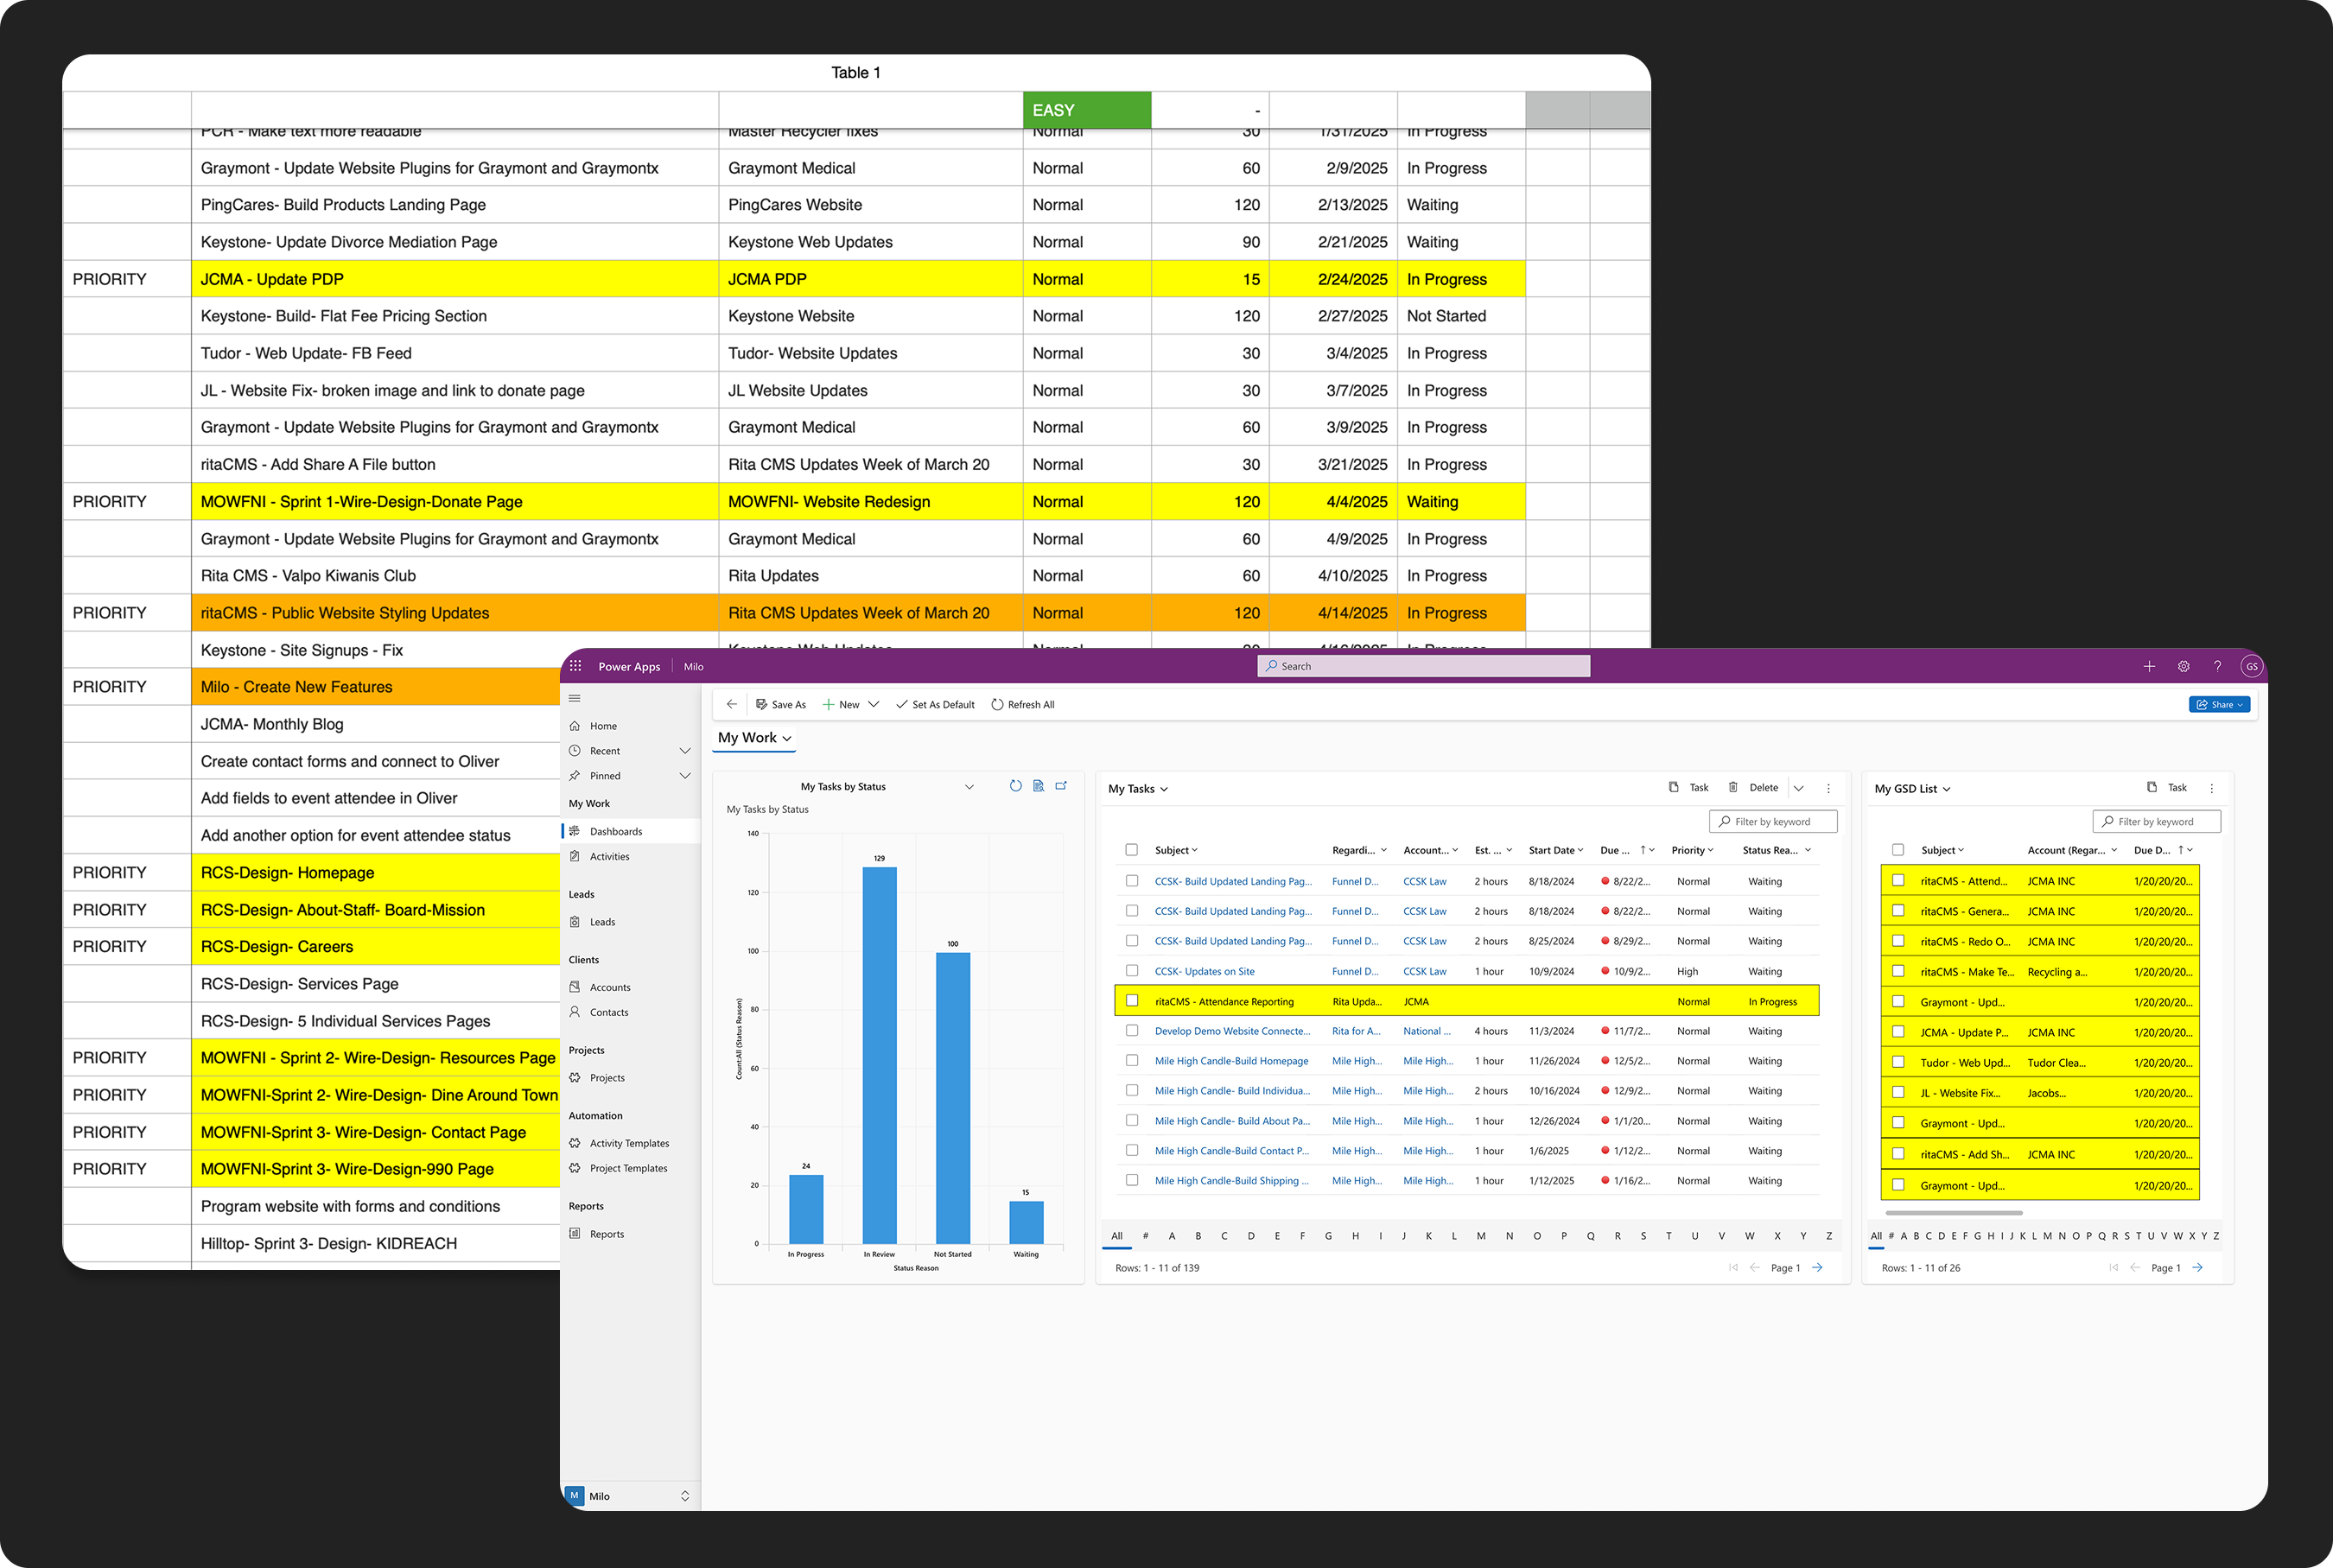Open the Power Apps app launcher grid
Screen dimensions: 2333x1568
575,666
